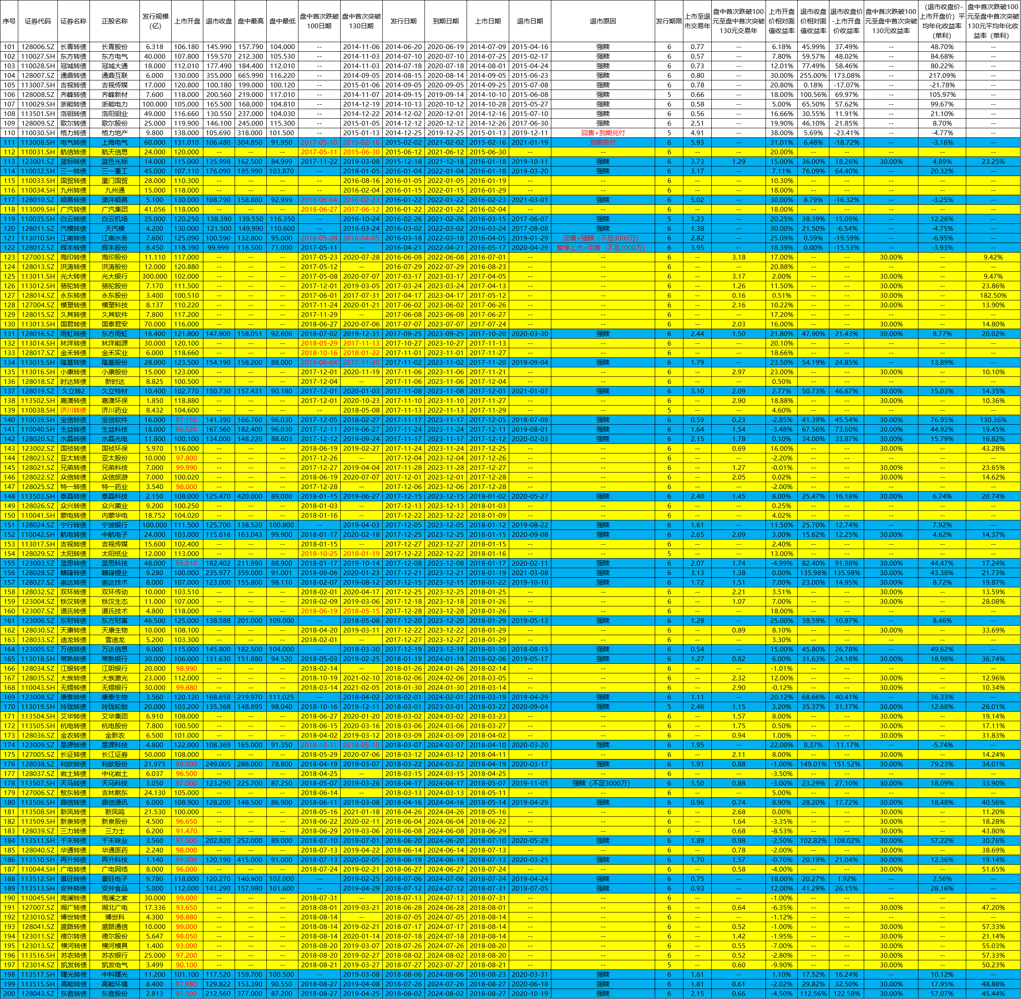Select the 113008.SH code cell

click(37, 142)
